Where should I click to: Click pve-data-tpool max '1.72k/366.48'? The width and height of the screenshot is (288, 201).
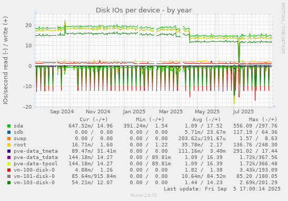(258, 164)
